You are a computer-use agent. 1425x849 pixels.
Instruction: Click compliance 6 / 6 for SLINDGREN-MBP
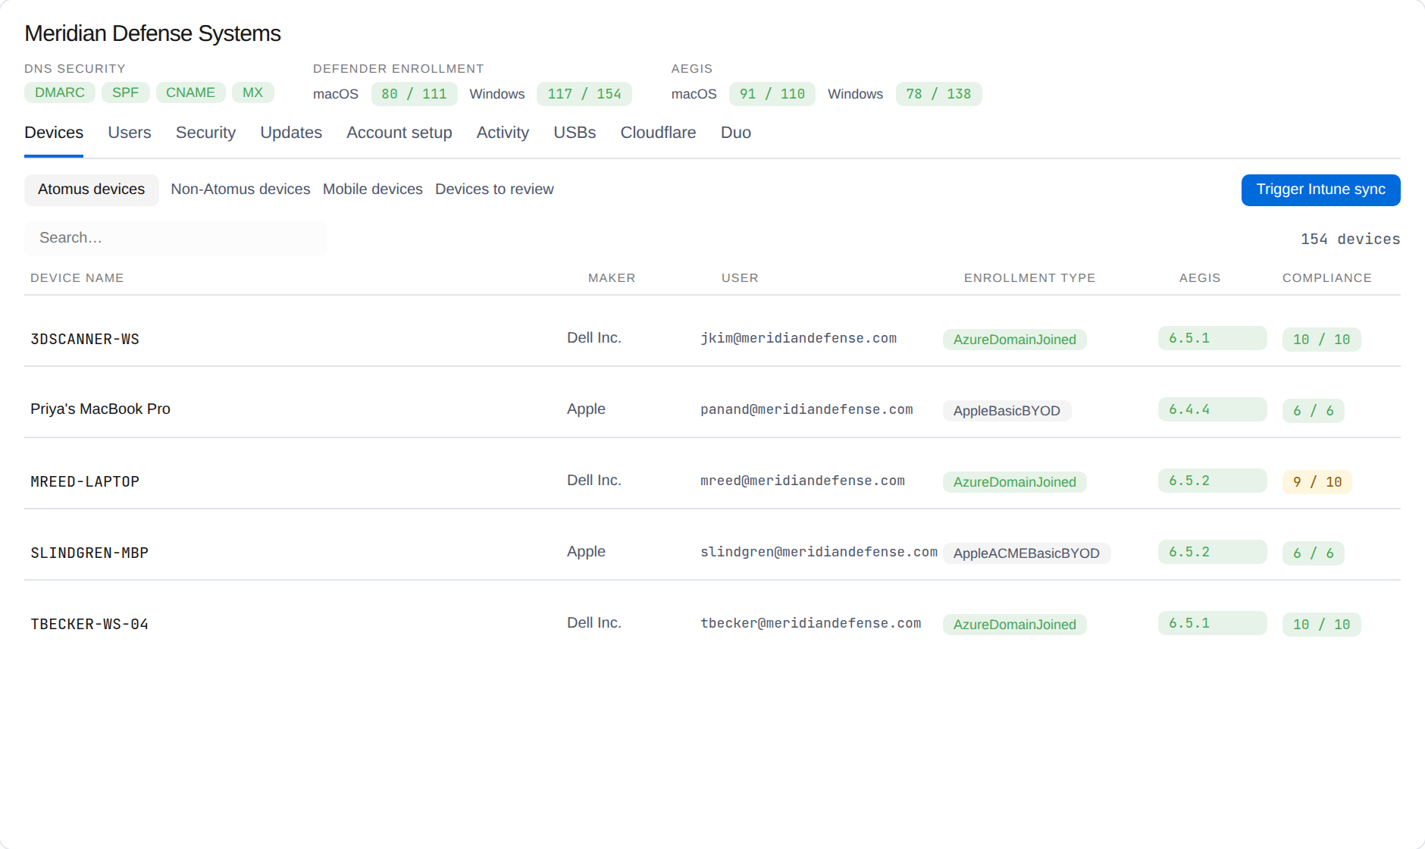point(1313,553)
